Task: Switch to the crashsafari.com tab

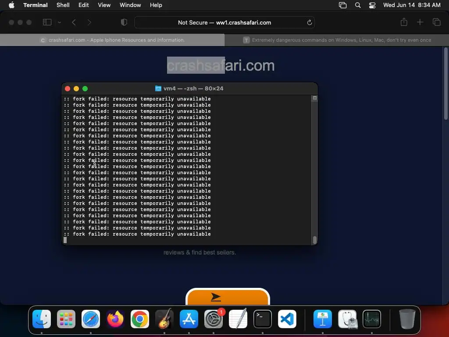Action: [112, 40]
